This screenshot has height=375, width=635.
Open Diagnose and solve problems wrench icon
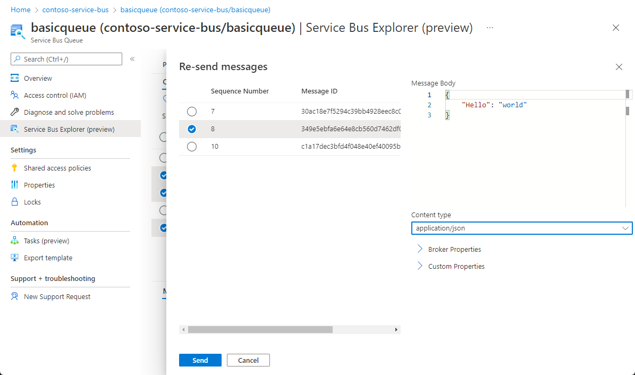tap(15, 112)
